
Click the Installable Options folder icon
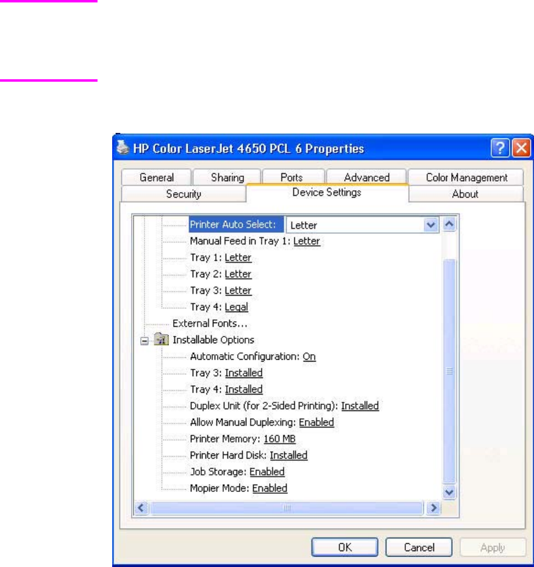pos(162,340)
